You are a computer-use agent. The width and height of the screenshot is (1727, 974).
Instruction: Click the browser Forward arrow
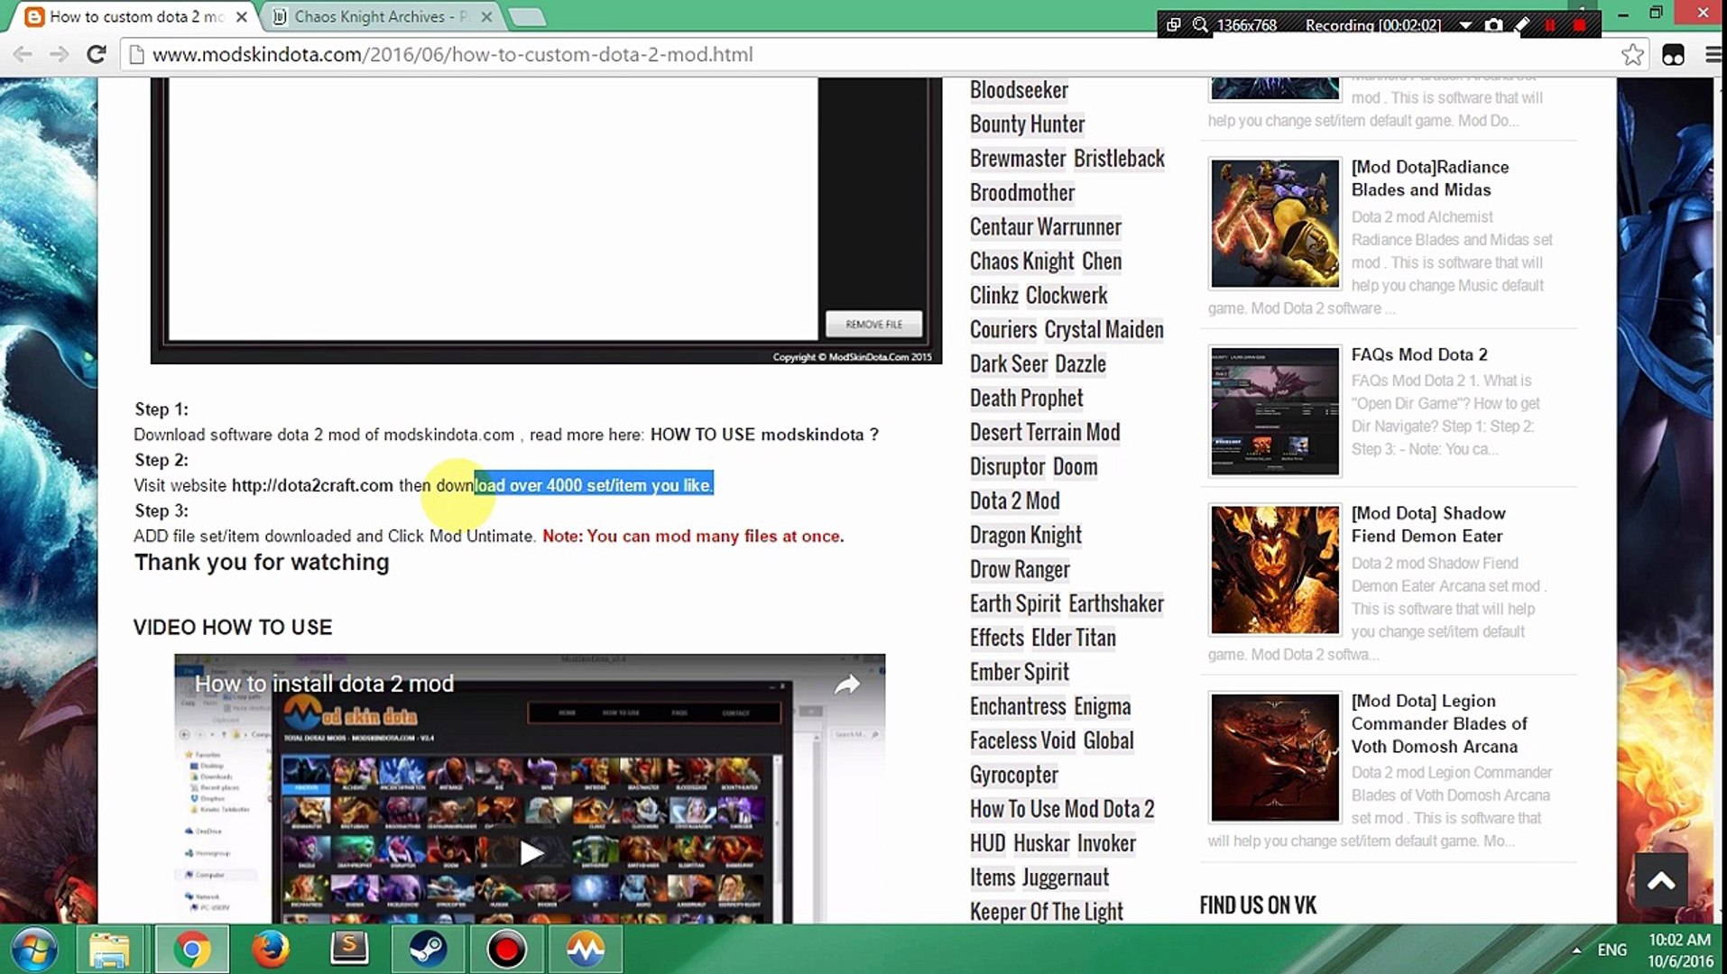60,54
